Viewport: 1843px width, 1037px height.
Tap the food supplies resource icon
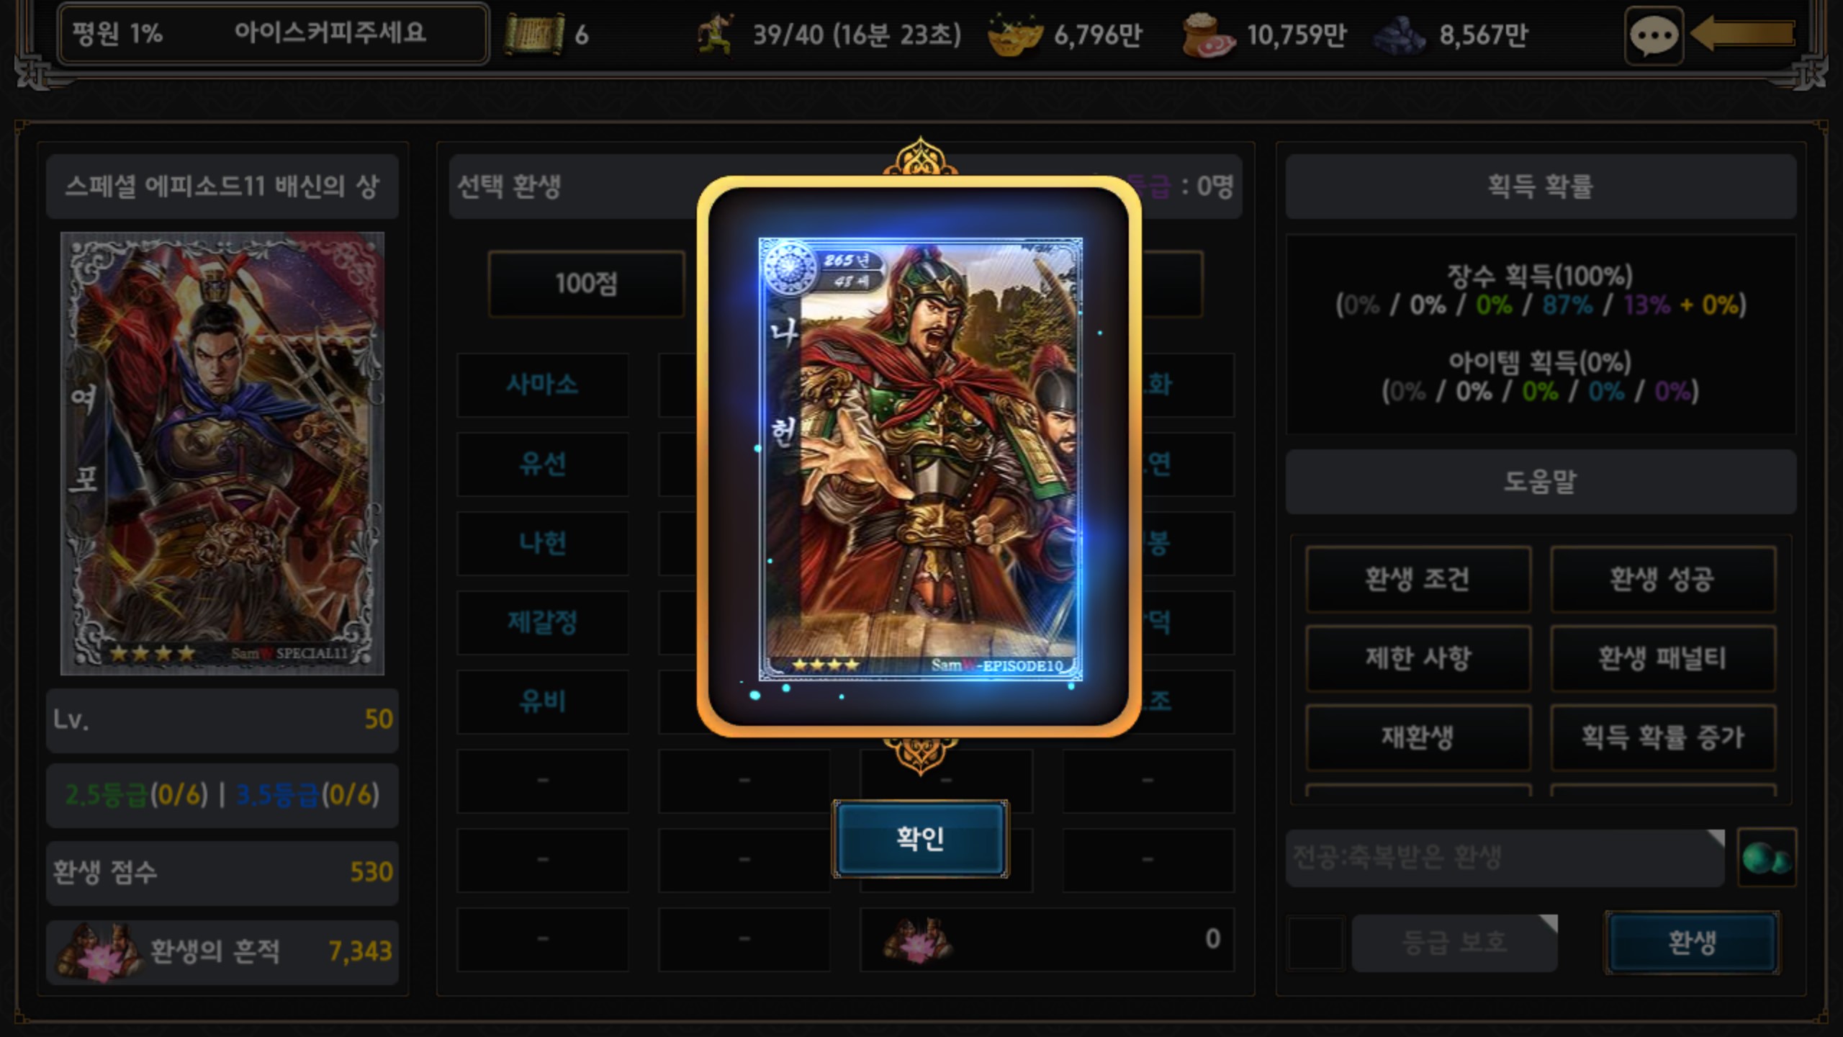pyautogui.click(x=1209, y=35)
